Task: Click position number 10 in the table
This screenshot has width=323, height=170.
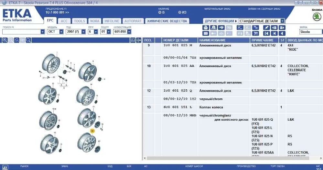Action: point(149,66)
